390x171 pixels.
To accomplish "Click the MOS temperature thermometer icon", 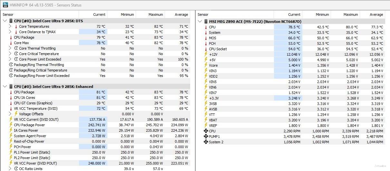I will point(206,38).
